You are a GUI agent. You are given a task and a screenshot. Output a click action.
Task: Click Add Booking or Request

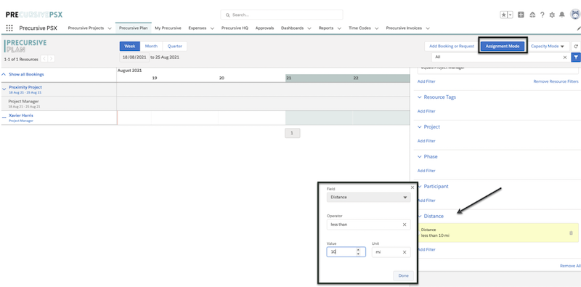tap(452, 47)
